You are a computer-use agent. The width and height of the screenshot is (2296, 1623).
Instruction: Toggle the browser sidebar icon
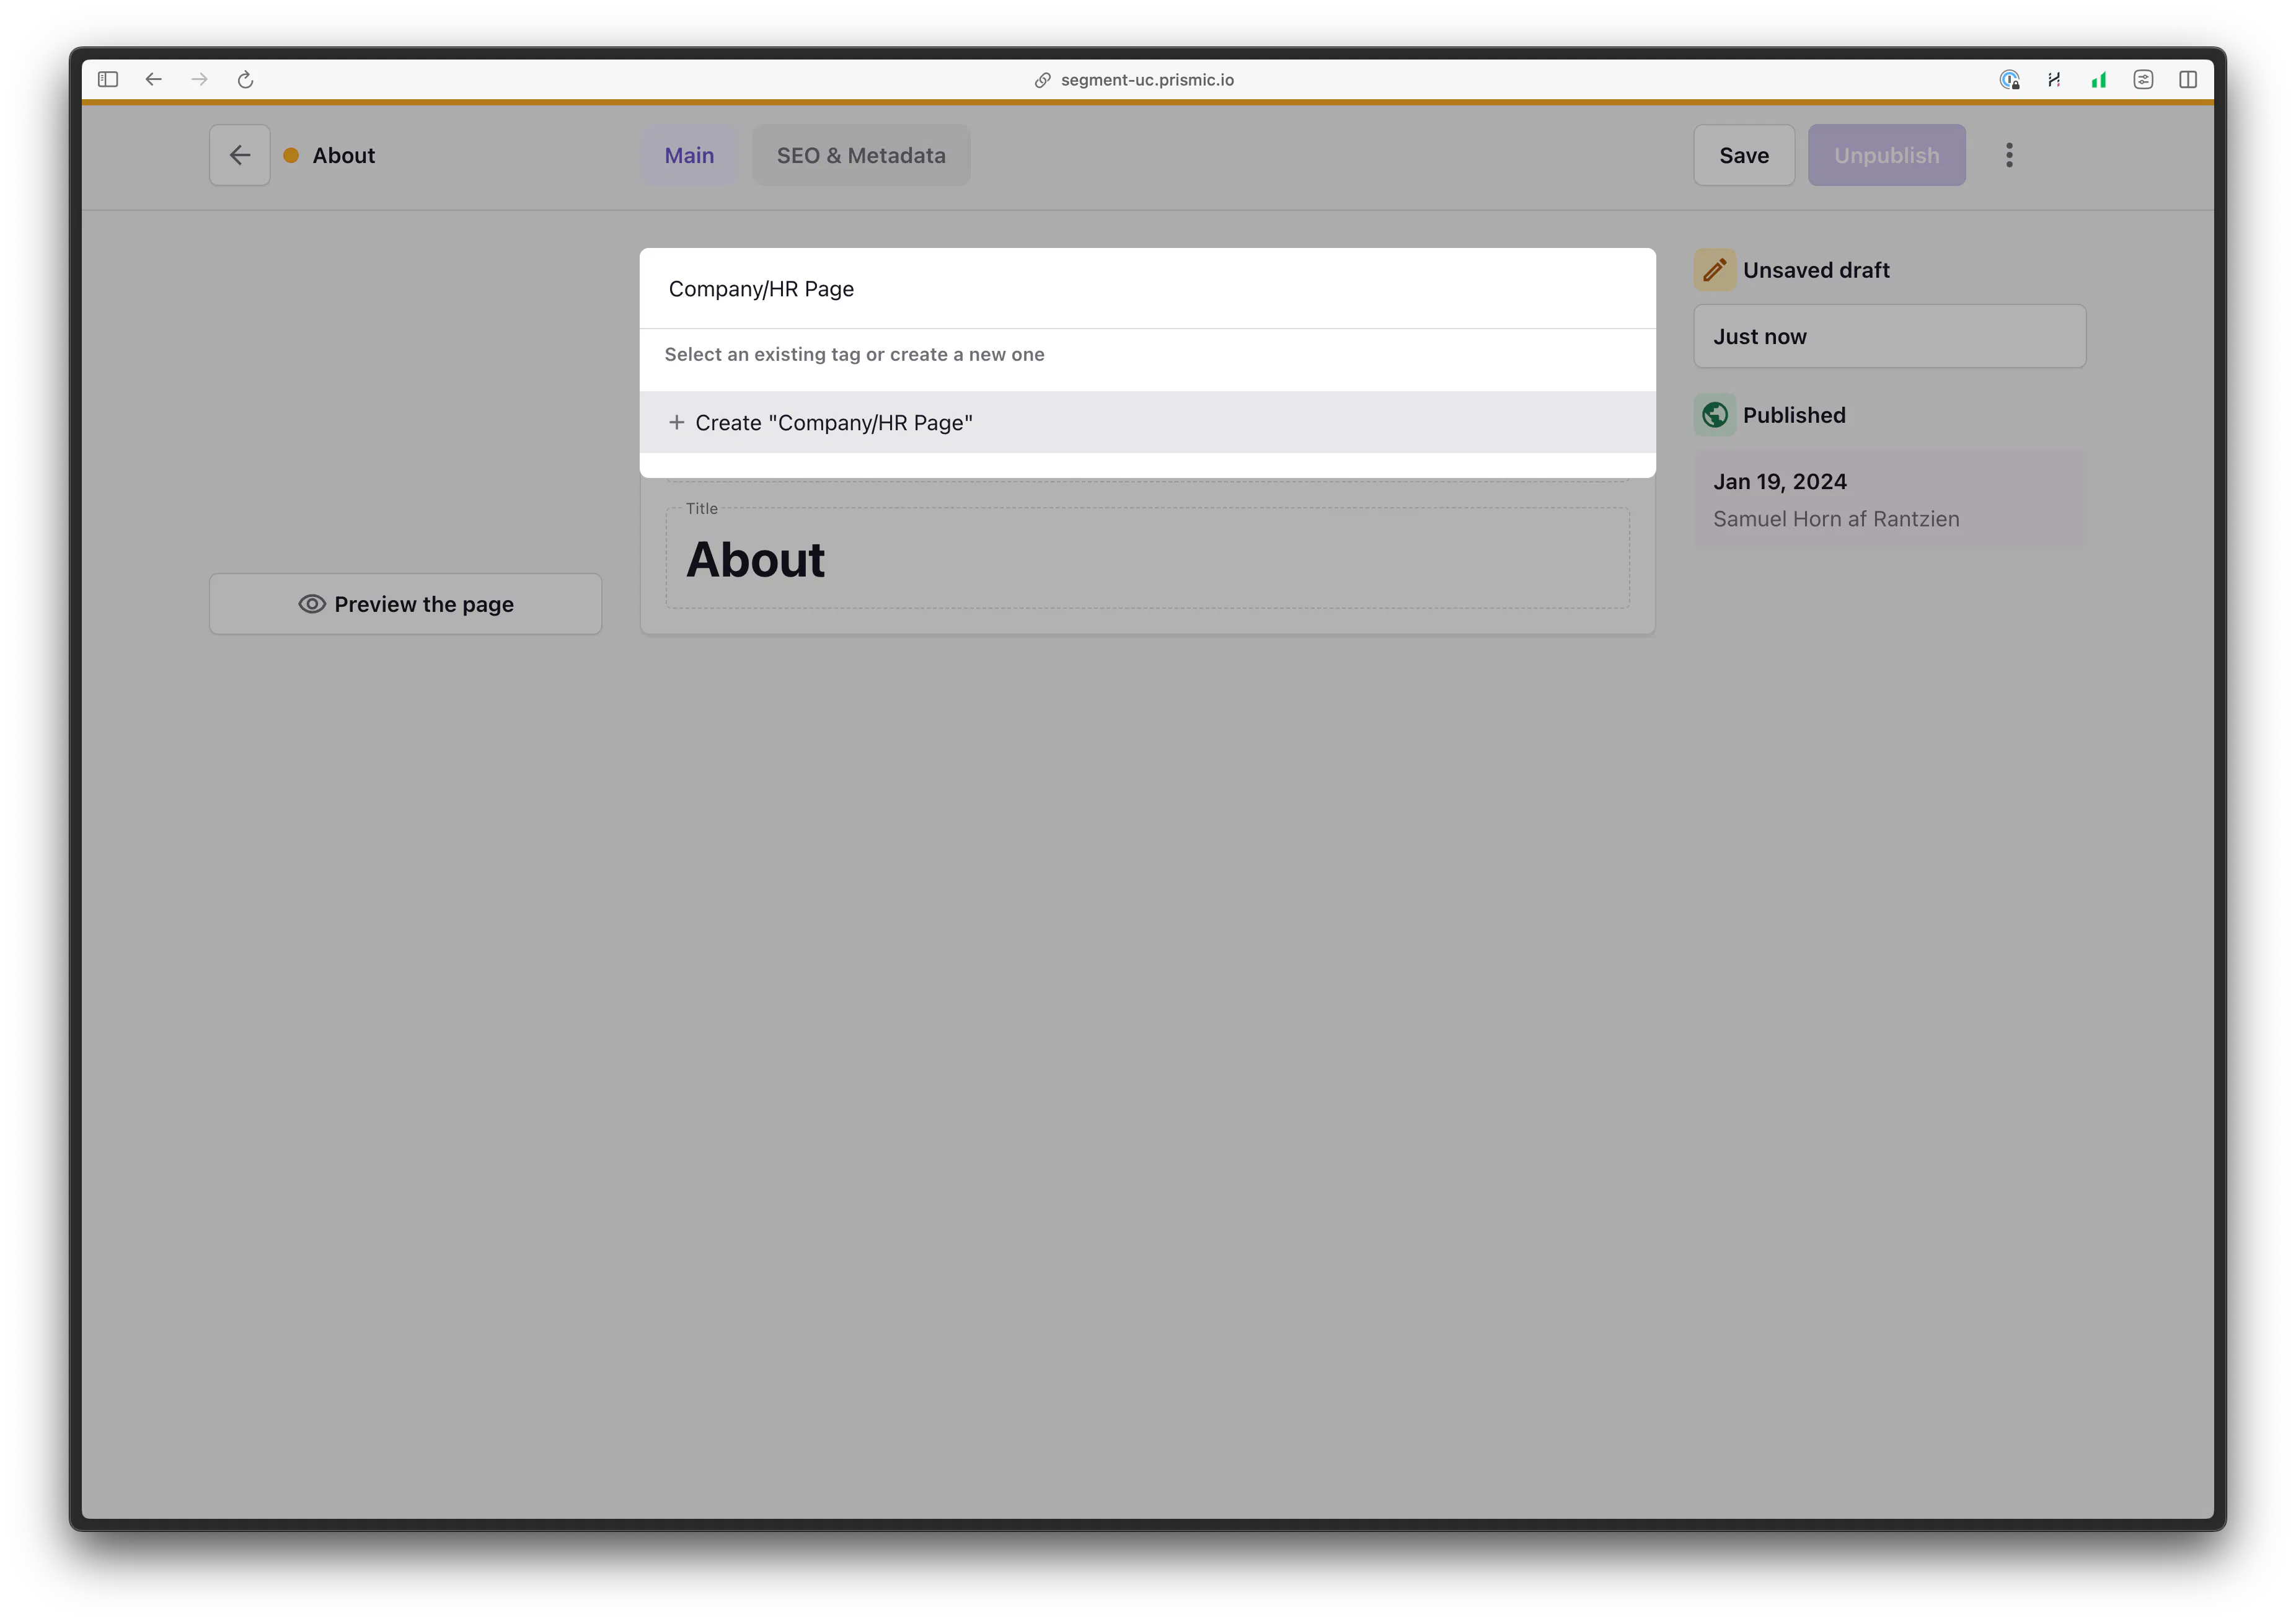coord(108,79)
